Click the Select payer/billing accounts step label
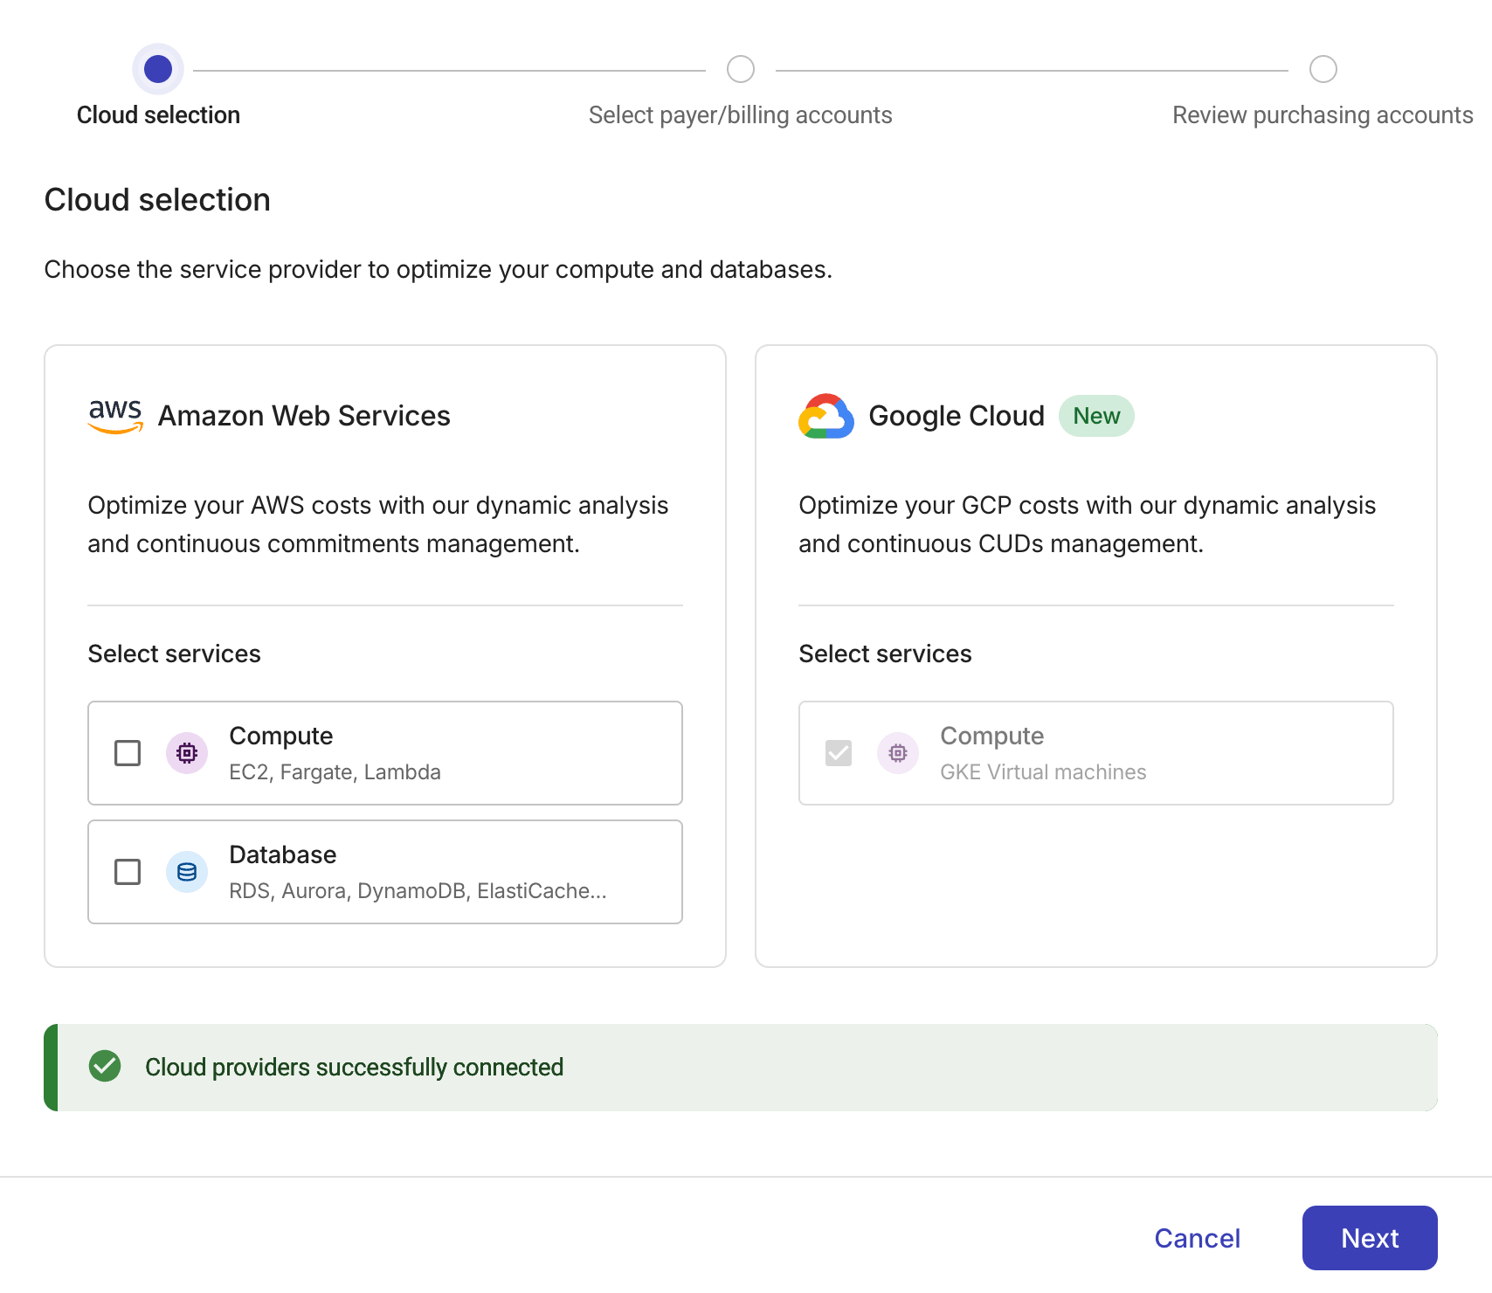 click(741, 115)
